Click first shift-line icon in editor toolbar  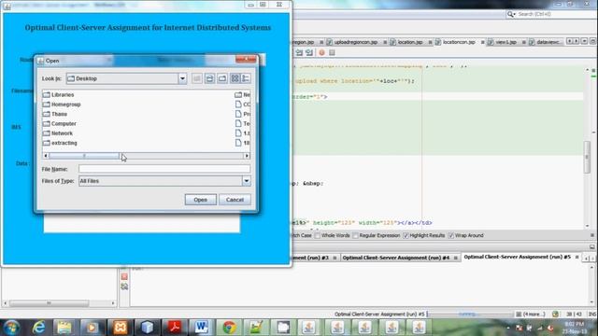coord(299,52)
